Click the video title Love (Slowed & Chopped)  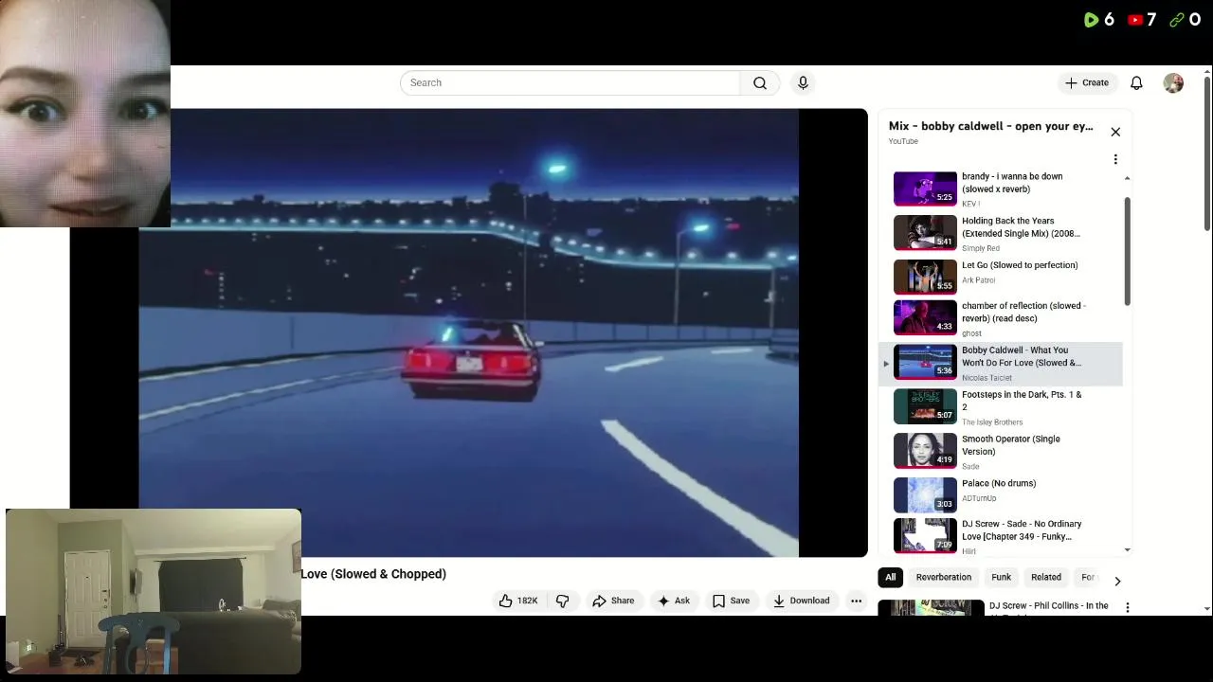coord(373,574)
